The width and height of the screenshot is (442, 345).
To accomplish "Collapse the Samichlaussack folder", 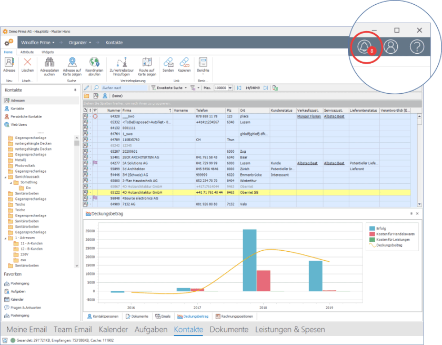I will (5, 177).
